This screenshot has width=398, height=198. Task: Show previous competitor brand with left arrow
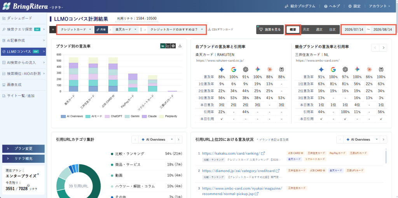(375, 47)
